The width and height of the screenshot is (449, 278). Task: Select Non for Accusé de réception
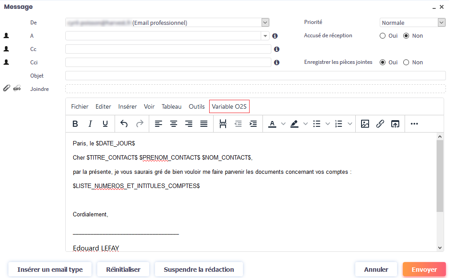(406, 36)
